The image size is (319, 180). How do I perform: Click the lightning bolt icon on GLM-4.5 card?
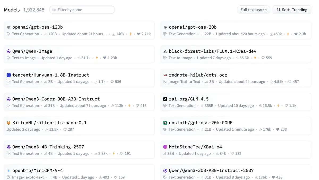click(278, 106)
